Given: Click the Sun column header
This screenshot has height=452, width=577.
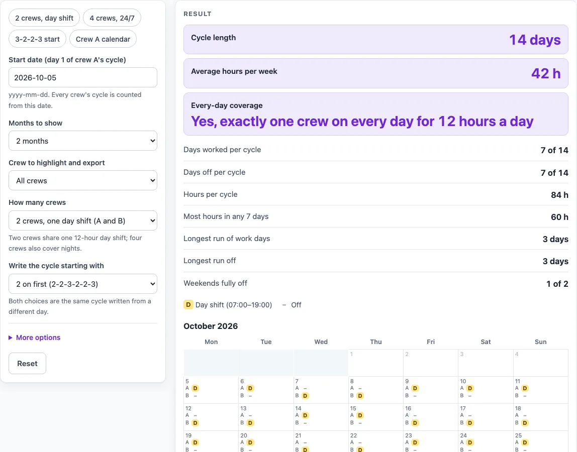Looking at the screenshot, I should pos(541,342).
